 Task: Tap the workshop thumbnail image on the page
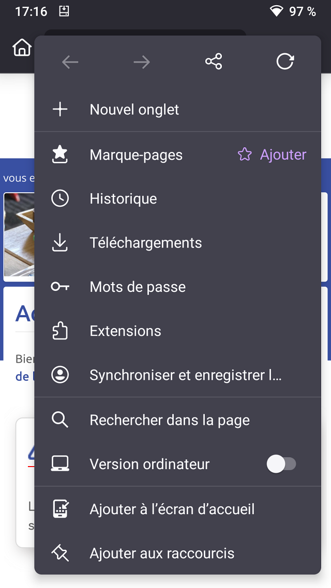pos(19,236)
